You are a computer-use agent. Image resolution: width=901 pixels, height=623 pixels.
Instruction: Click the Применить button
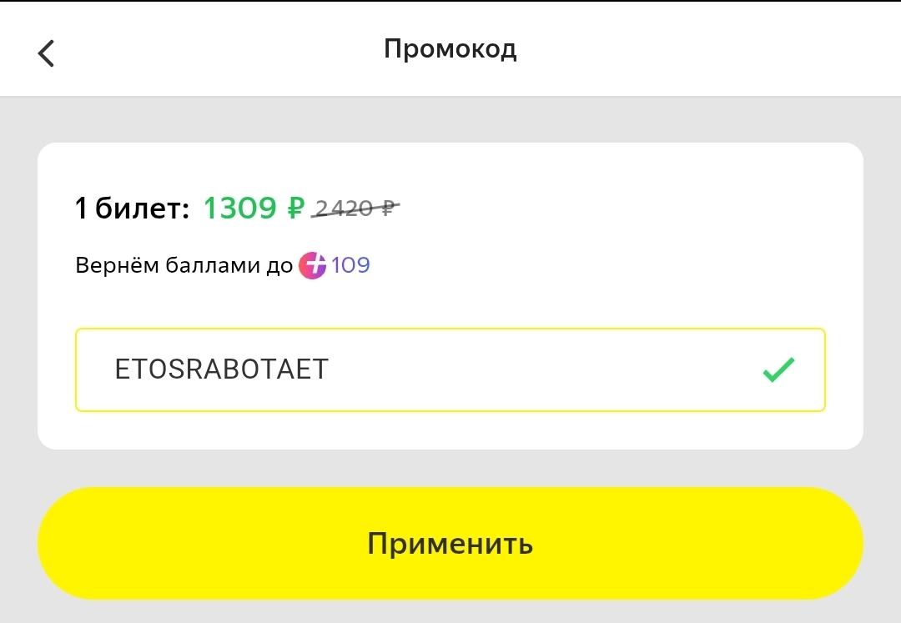[450, 543]
